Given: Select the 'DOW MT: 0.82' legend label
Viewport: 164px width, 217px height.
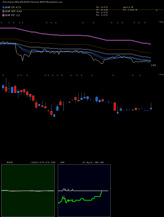Looking at the screenshot, I should (x=13, y=12).
